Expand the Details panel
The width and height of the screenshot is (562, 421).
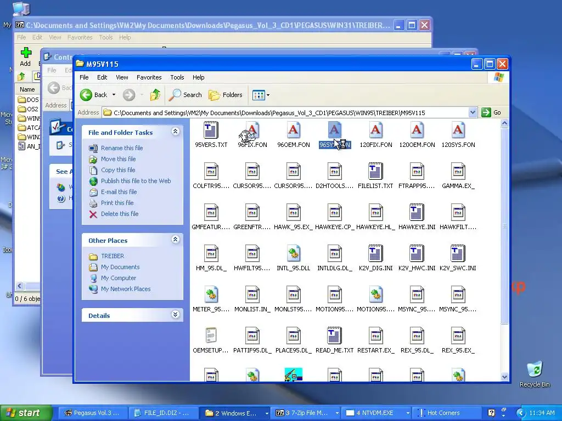click(x=175, y=315)
